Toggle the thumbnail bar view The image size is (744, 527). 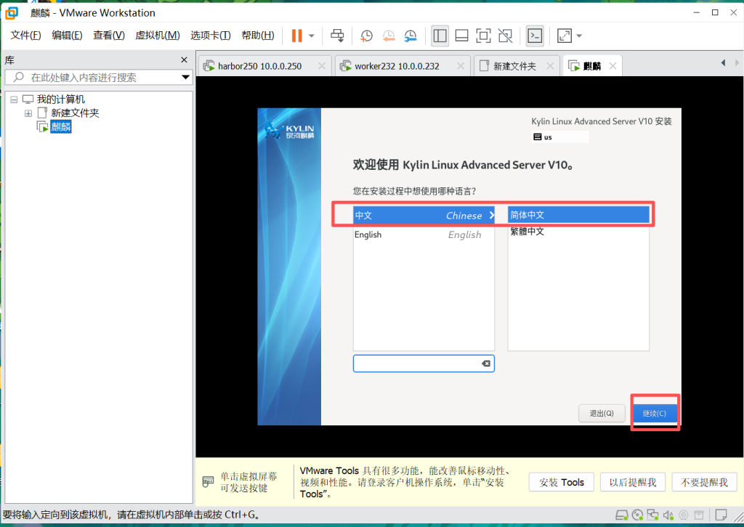click(x=461, y=36)
